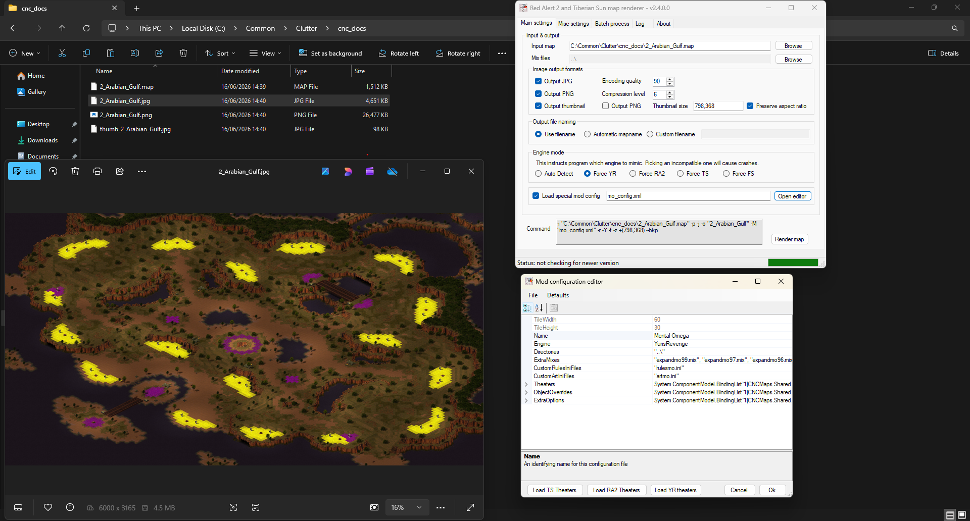
Task: Click the Copy icon in Explorer toolbar
Action: point(86,53)
